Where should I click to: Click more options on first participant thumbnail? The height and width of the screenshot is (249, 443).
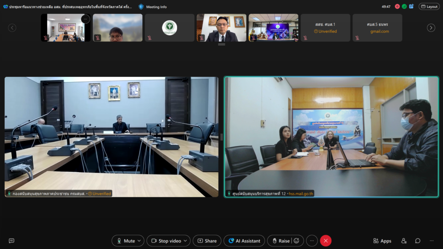pyautogui.click(x=85, y=19)
